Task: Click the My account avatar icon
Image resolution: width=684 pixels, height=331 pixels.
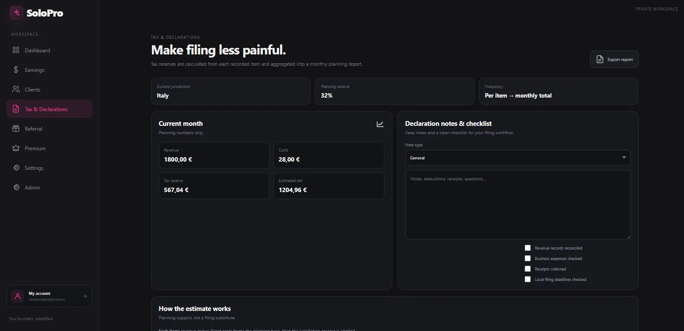Action: coord(17,296)
